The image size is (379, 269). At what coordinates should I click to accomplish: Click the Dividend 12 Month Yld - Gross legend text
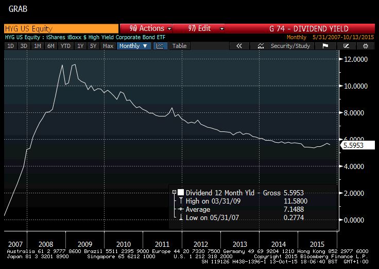(233, 193)
